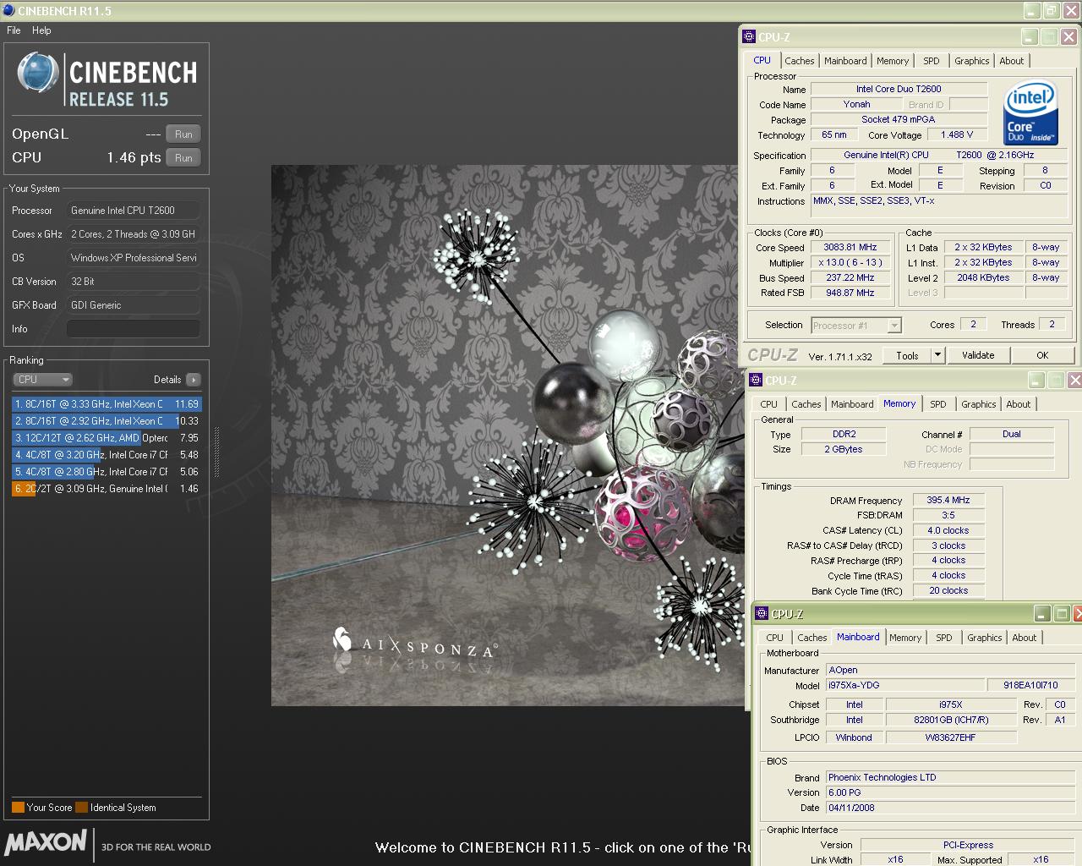Switch to CPU tab in bottom CPU-Z window
1082x866 pixels.
775,638
